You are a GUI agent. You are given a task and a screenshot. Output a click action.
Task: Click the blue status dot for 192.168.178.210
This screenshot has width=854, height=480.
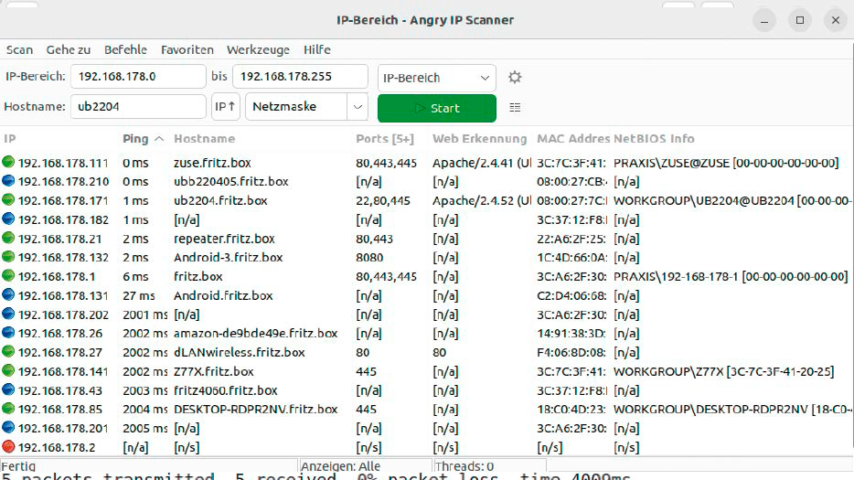click(8, 181)
